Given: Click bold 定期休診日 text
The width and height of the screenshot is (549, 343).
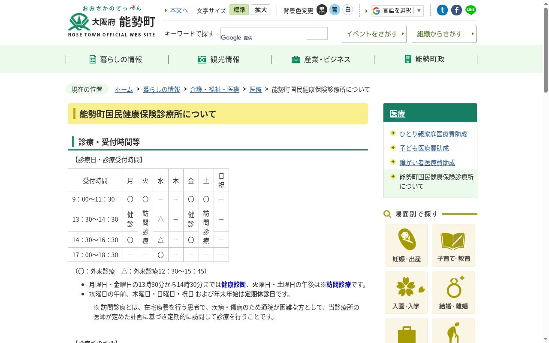Looking at the screenshot, I should click(260, 294).
